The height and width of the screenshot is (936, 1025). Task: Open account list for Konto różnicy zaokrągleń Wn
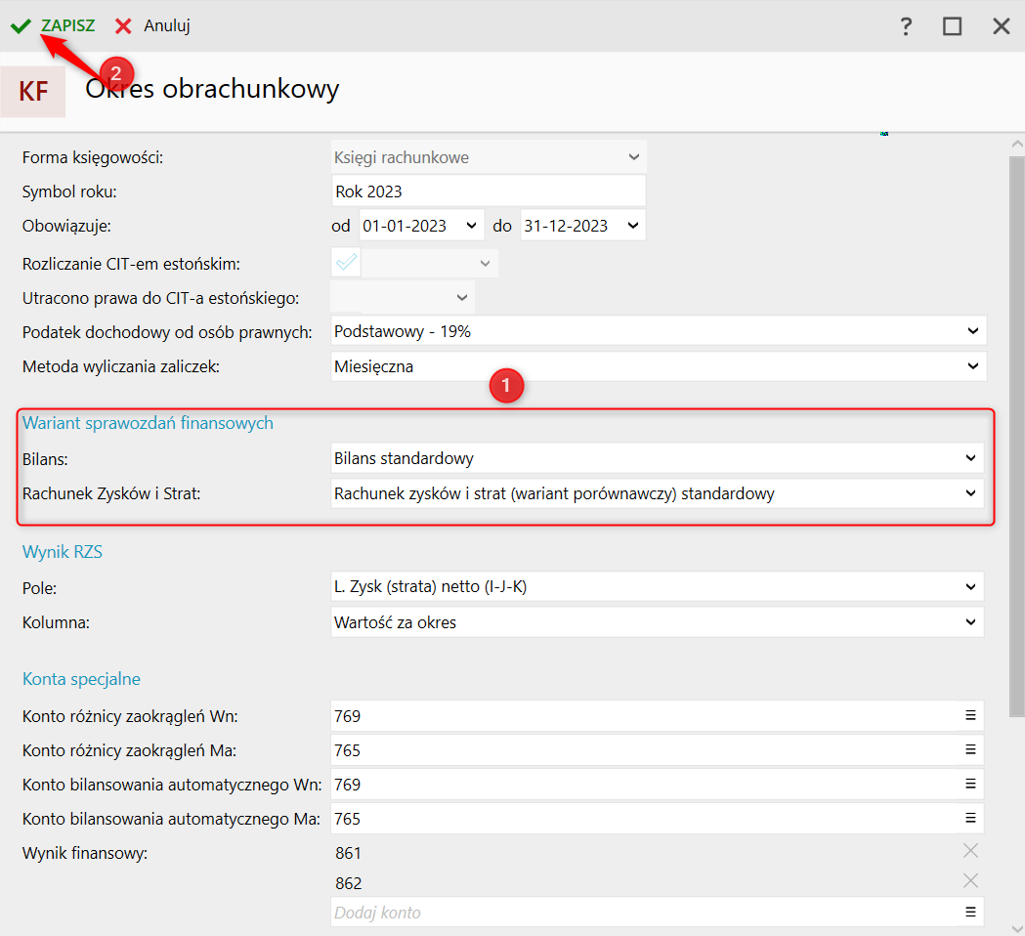[x=970, y=716]
